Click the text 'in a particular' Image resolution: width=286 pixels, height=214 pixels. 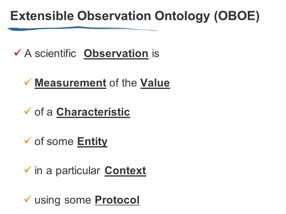point(67,171)
